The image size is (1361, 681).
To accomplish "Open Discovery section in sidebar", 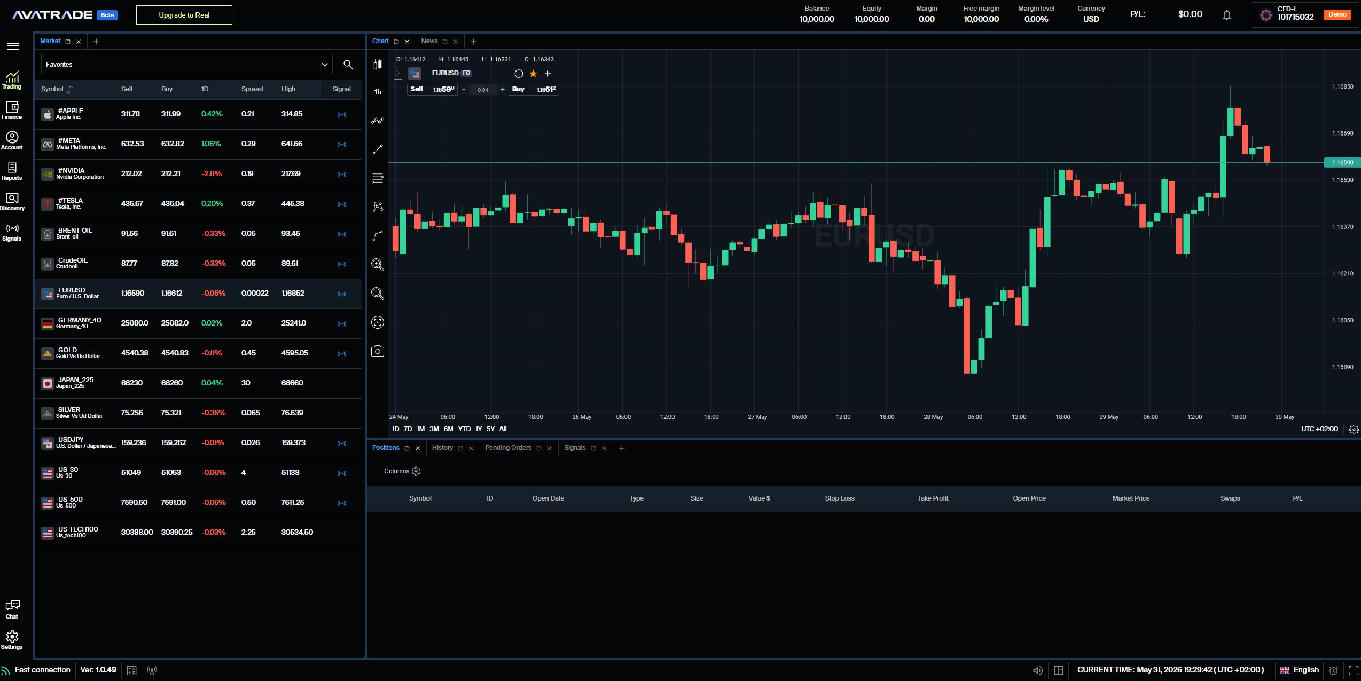I will click(12, 202).
